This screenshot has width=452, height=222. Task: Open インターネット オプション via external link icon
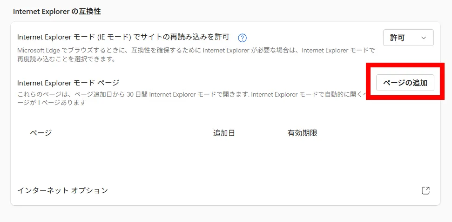pyautogui.click(x=425, y=190)
